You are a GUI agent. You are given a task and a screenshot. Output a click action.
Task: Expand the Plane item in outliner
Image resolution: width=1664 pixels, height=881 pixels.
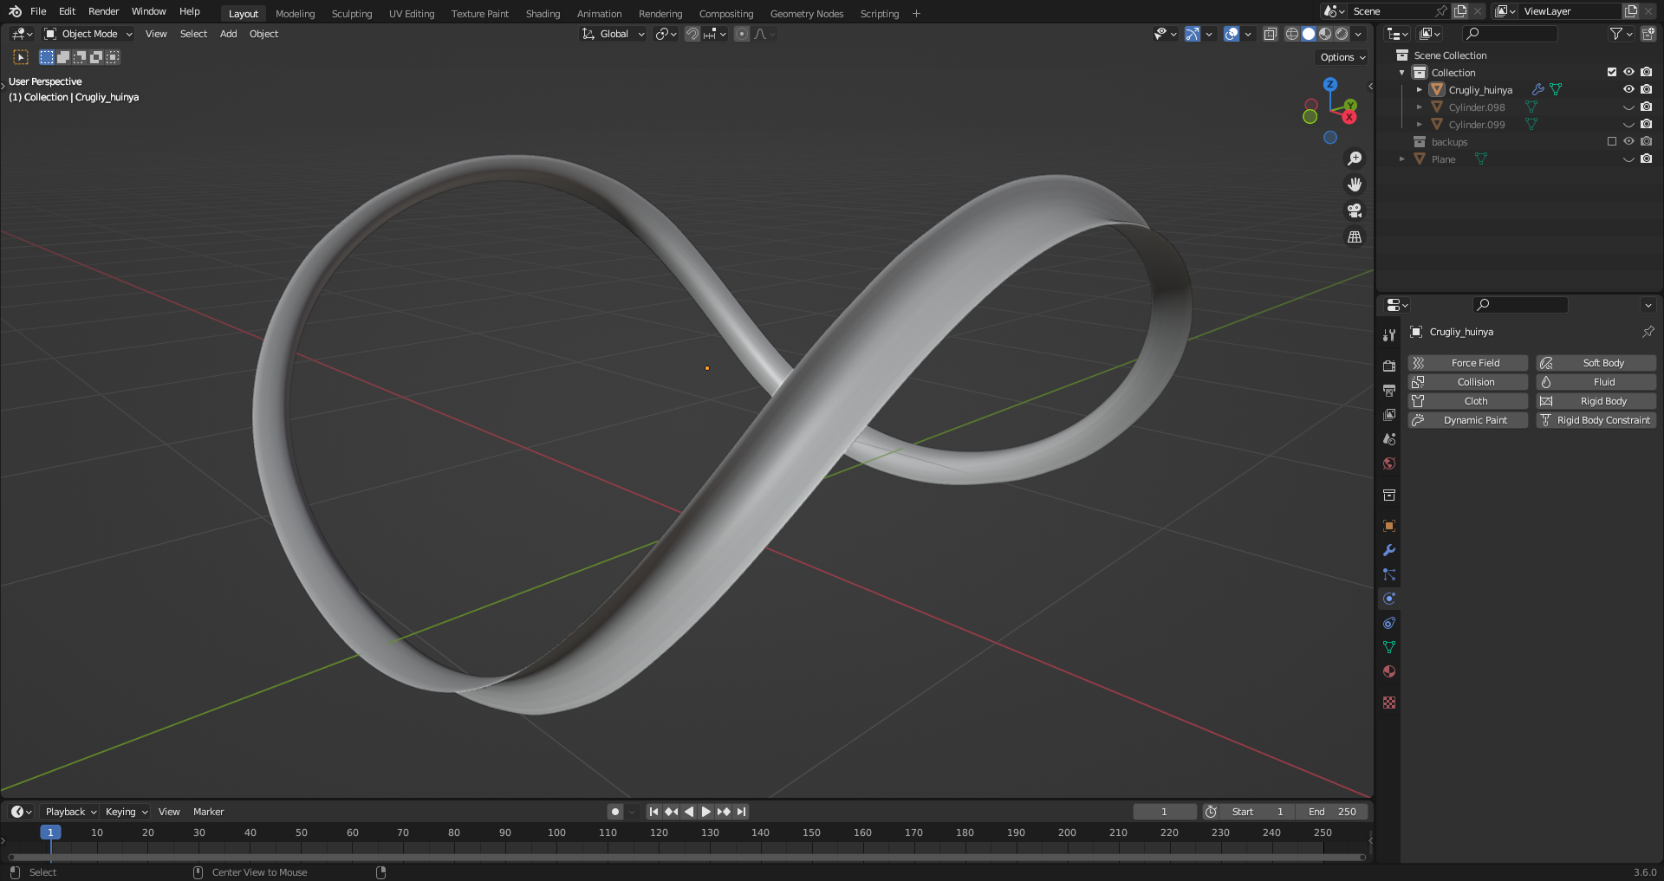pos(1401,159)
